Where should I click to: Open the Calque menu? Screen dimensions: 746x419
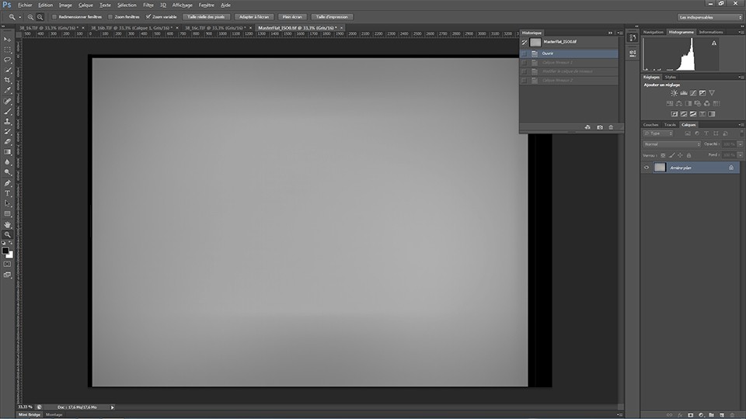tap(85, 5)
